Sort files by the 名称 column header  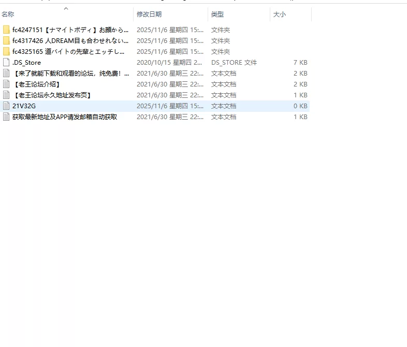(x=8, y=15)
